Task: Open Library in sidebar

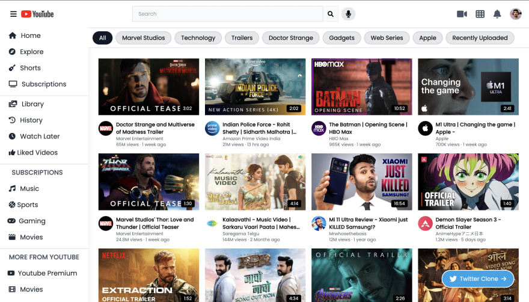Action: (26, 104)
